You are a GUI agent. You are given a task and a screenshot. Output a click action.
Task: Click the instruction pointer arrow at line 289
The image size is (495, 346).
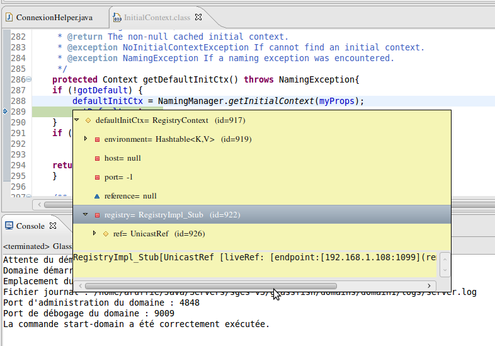[5, 111]
